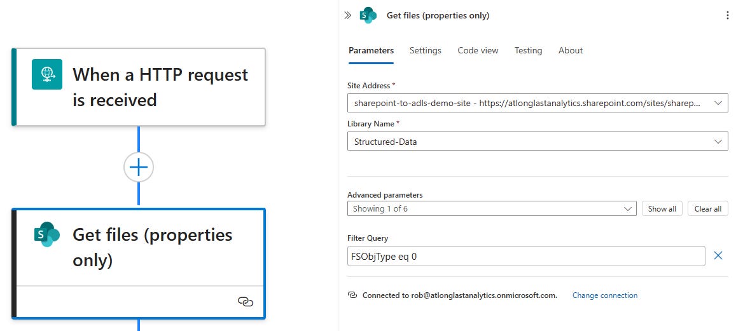Open the three-dot more options menu

(728, 15)
